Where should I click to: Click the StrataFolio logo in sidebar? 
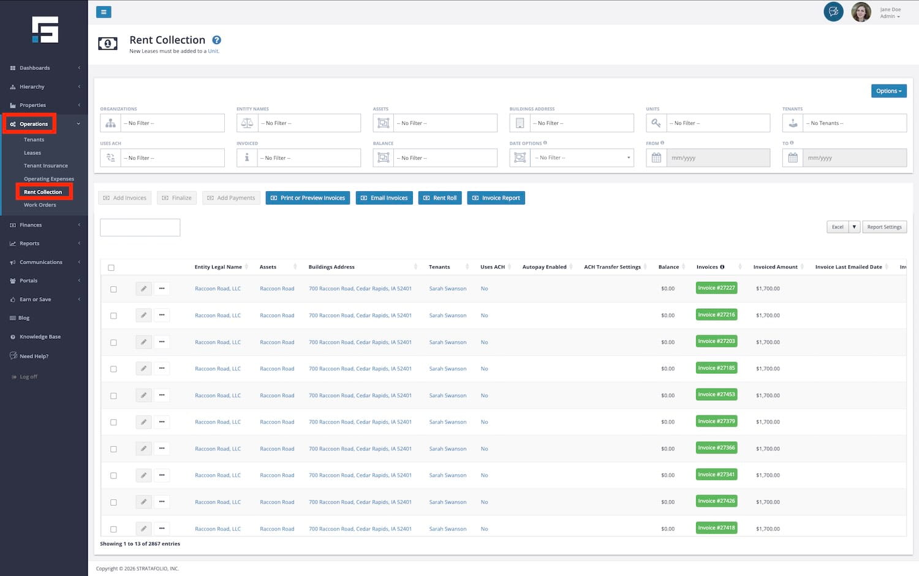45,29
